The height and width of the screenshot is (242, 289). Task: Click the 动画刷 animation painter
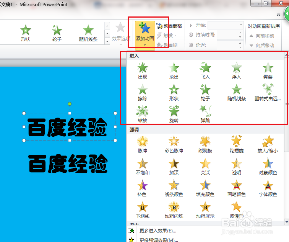click(167, 45)
